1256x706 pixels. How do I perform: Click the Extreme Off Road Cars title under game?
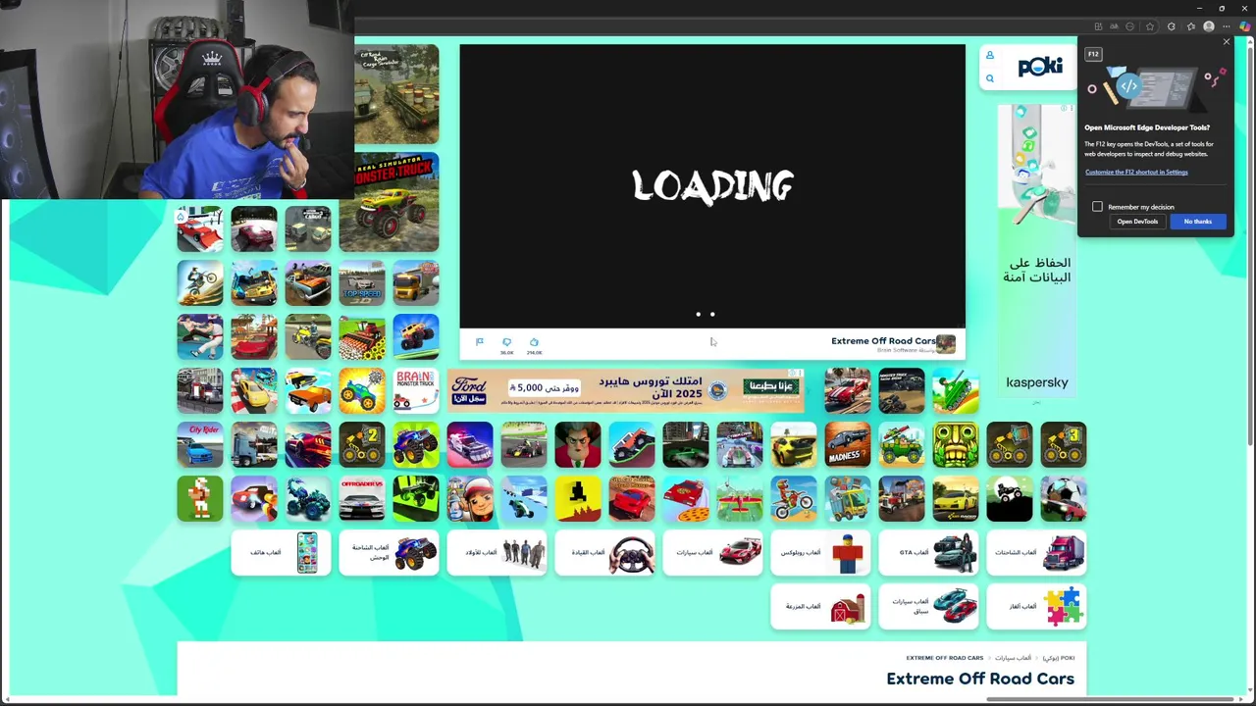[x=883, y=341]
